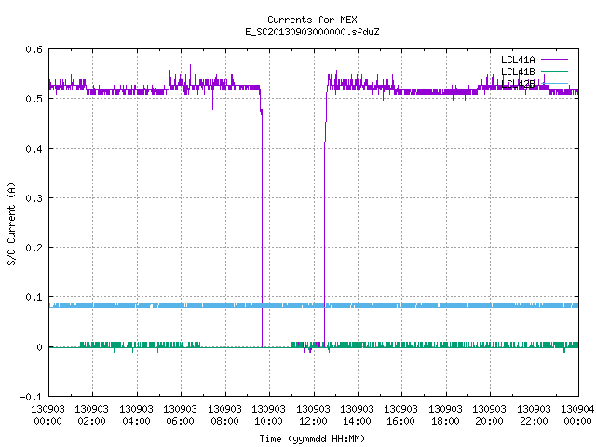The image size is (596, 447).
Task: Click the x-axis tick 130903 08:00
Action: [224, 415]
